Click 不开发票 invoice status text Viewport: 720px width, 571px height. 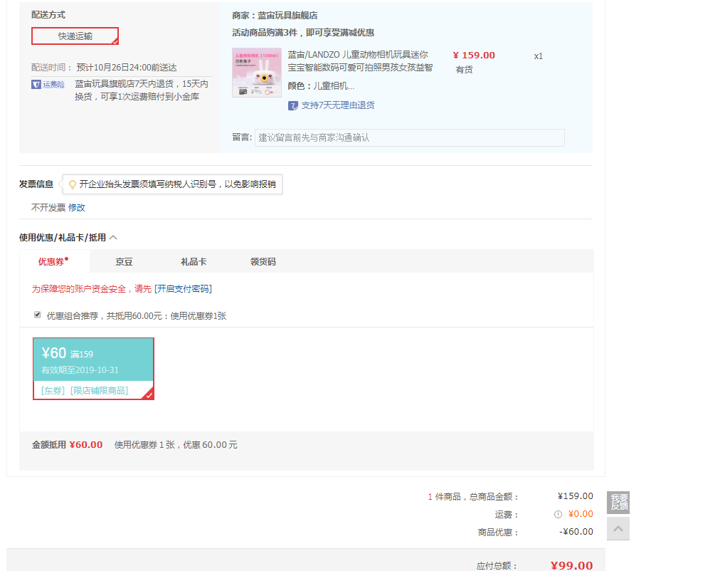point(48,208)
